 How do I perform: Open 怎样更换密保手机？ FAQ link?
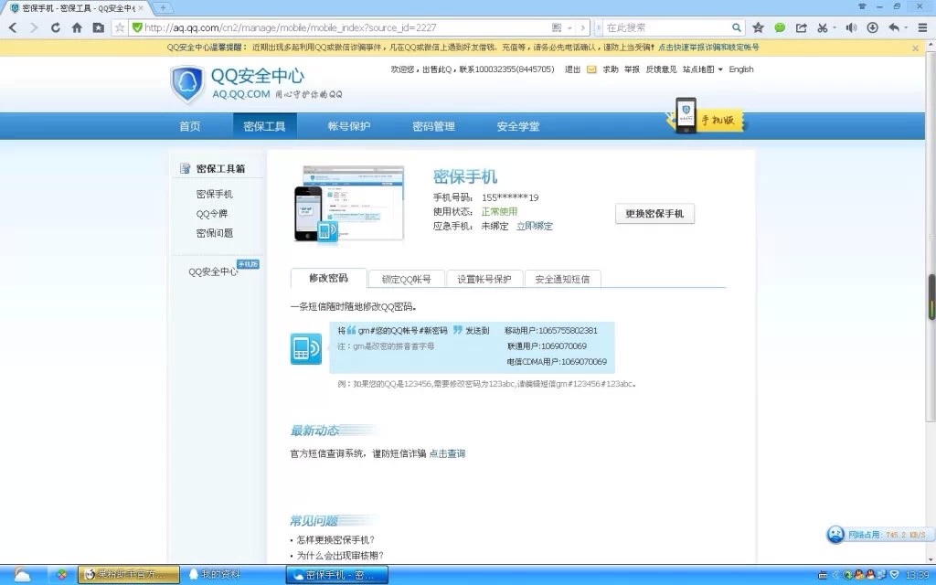pos(336,540)
